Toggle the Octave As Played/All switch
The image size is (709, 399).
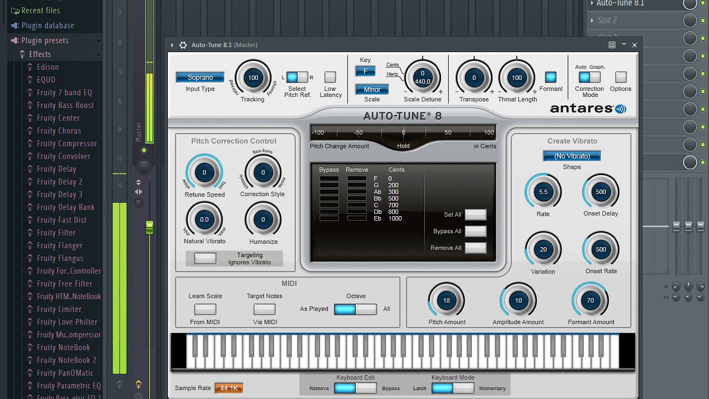[x=356, y=309]
